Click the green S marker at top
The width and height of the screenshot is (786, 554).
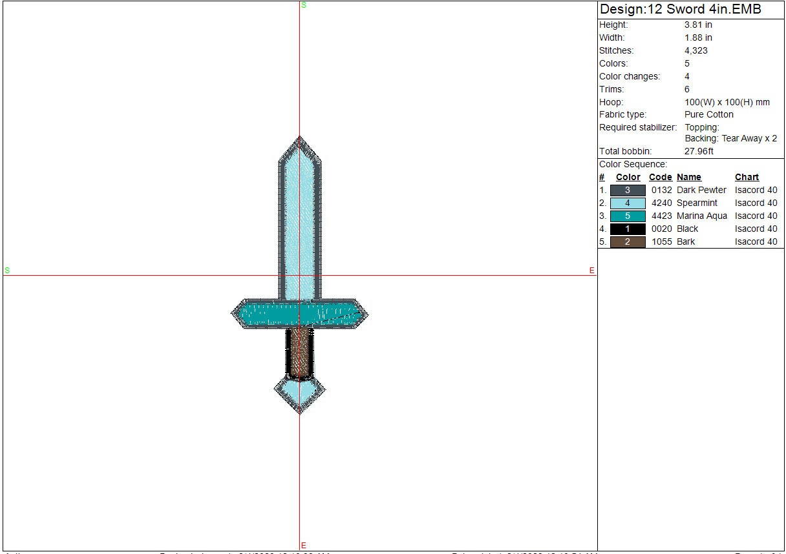click(303, 5)
